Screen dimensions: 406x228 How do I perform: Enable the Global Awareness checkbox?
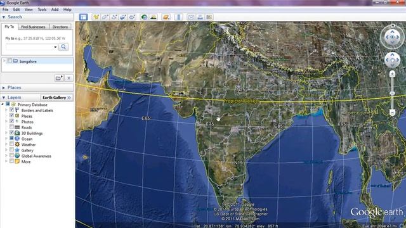pos(11,155)
